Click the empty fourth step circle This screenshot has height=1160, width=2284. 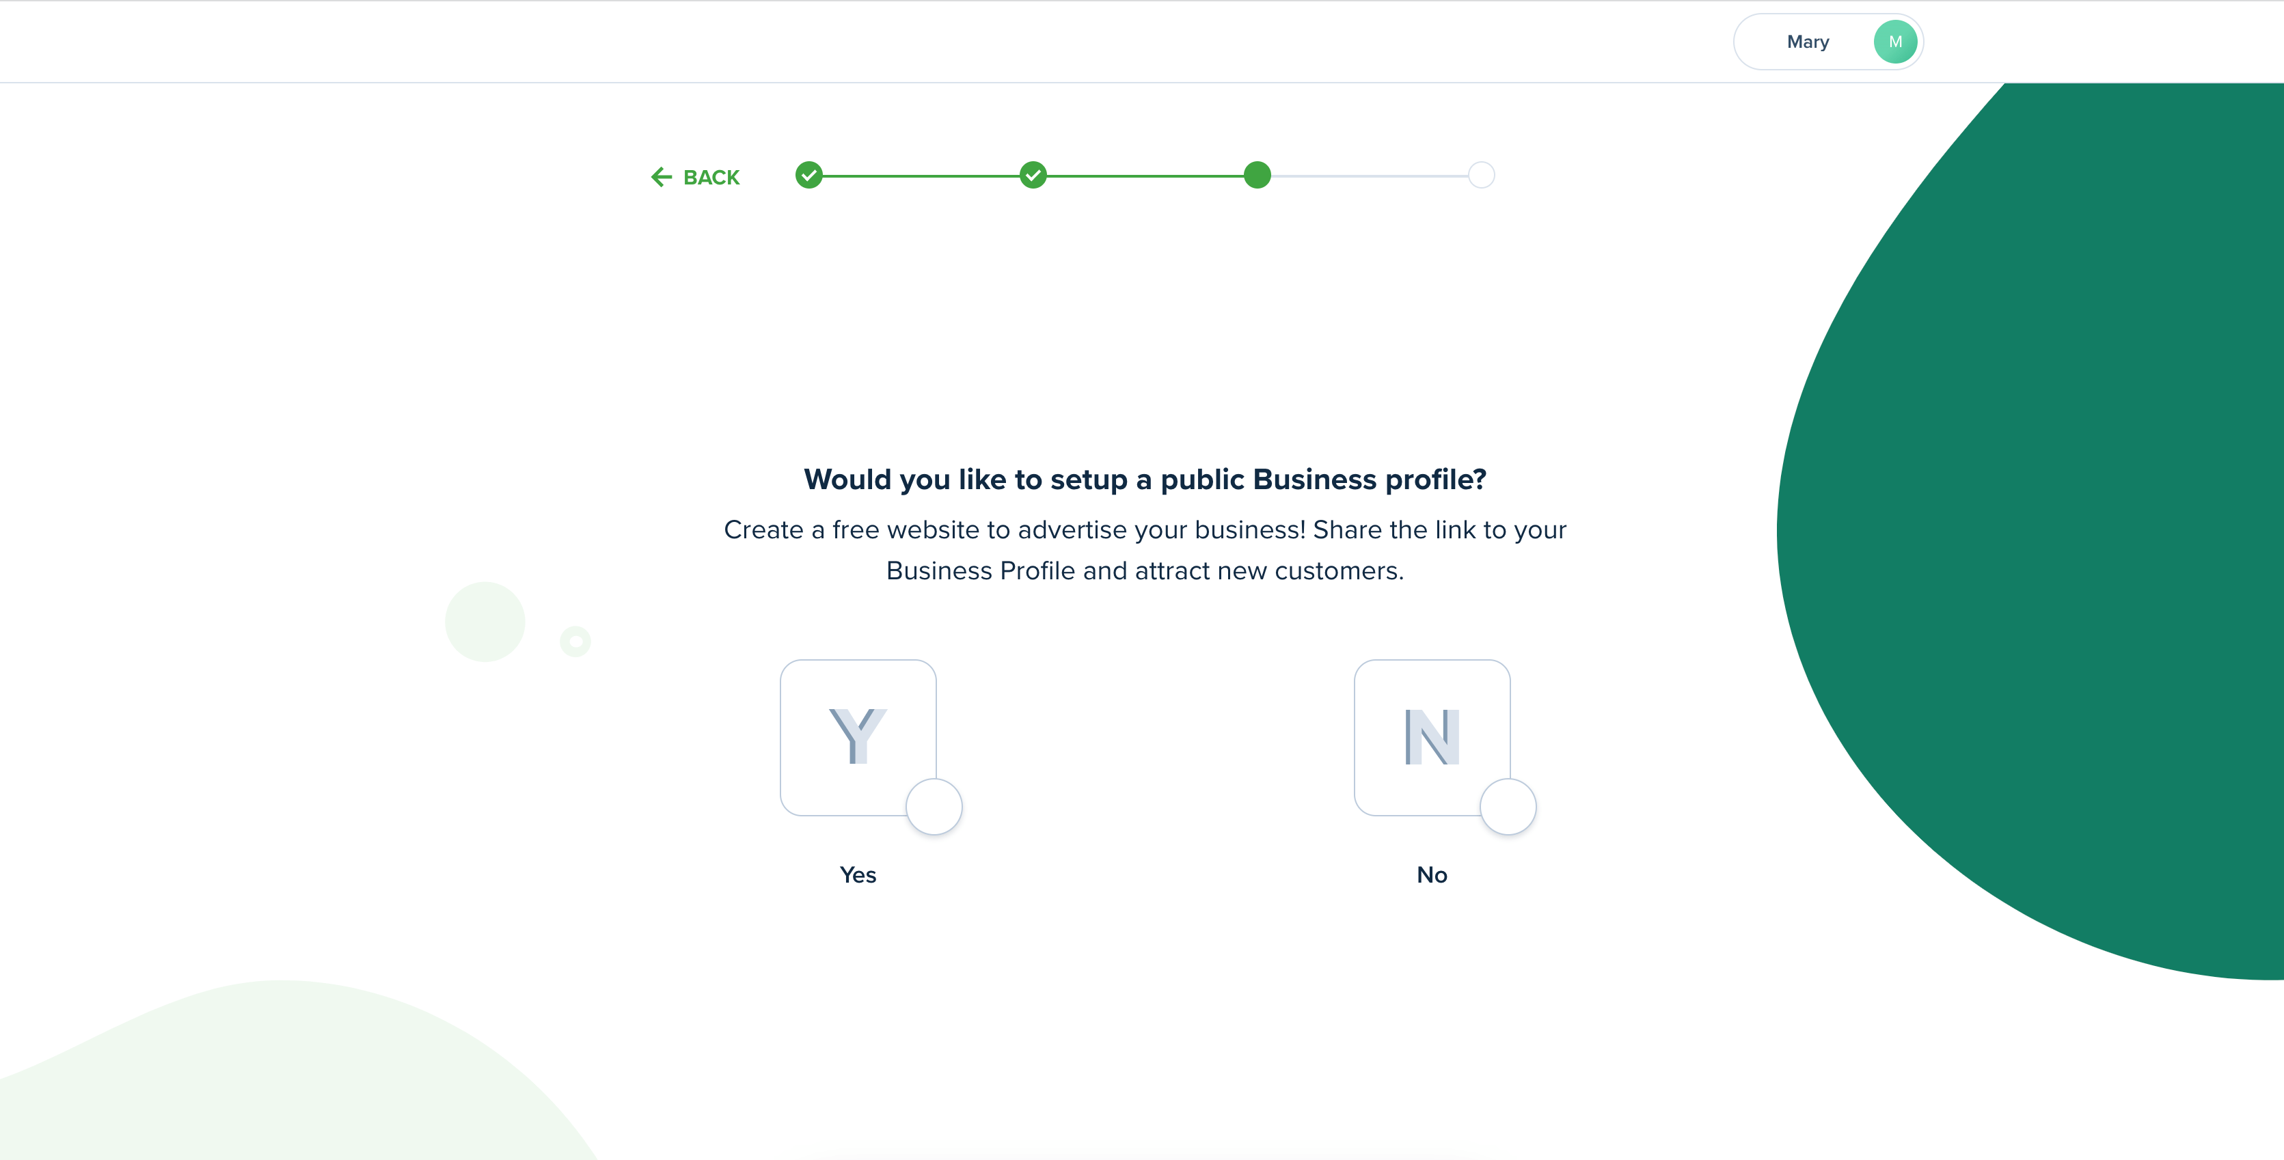click(x=1482, y=176)
